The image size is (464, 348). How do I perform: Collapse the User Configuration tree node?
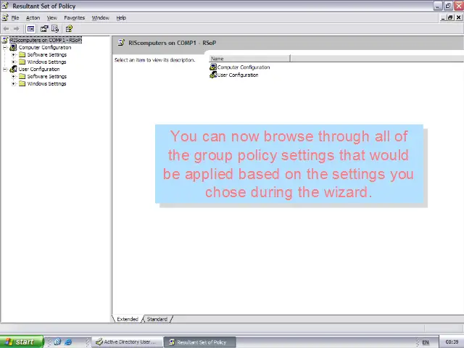(x=5, y=70)
